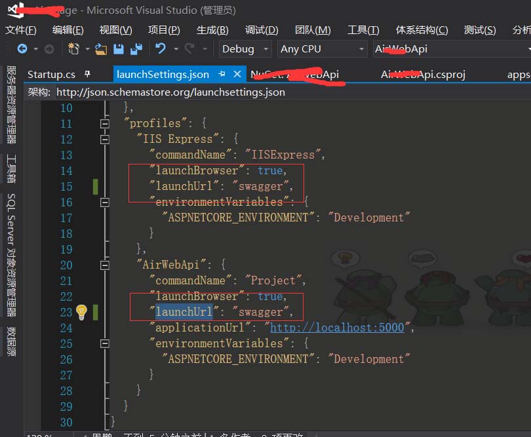Click "launchUrl" key on line 23

[184, 312]
